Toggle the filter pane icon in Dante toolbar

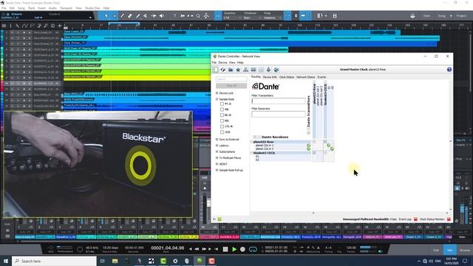[x=215, y=69]
